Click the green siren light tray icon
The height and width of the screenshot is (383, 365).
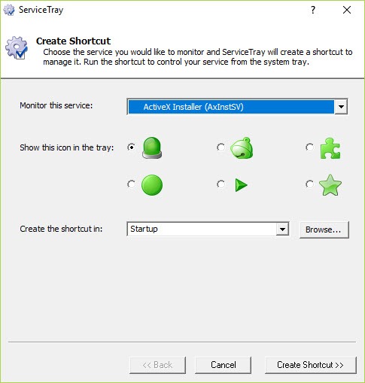click(152, 147)
